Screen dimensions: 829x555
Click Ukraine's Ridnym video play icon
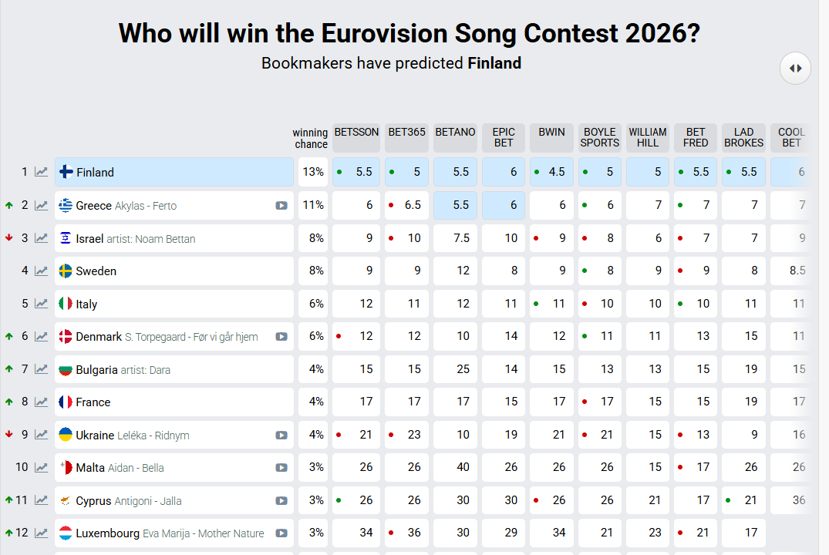click(x=281, y=436)
